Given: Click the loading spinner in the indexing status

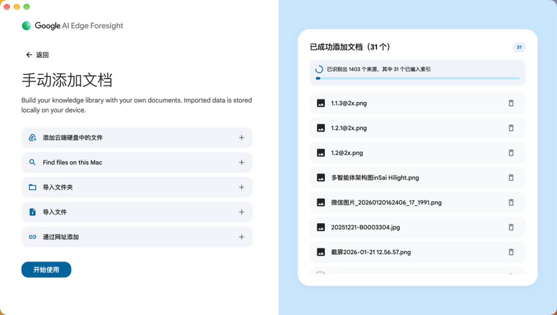Looking at the screenshot, I should pos(319,69).
